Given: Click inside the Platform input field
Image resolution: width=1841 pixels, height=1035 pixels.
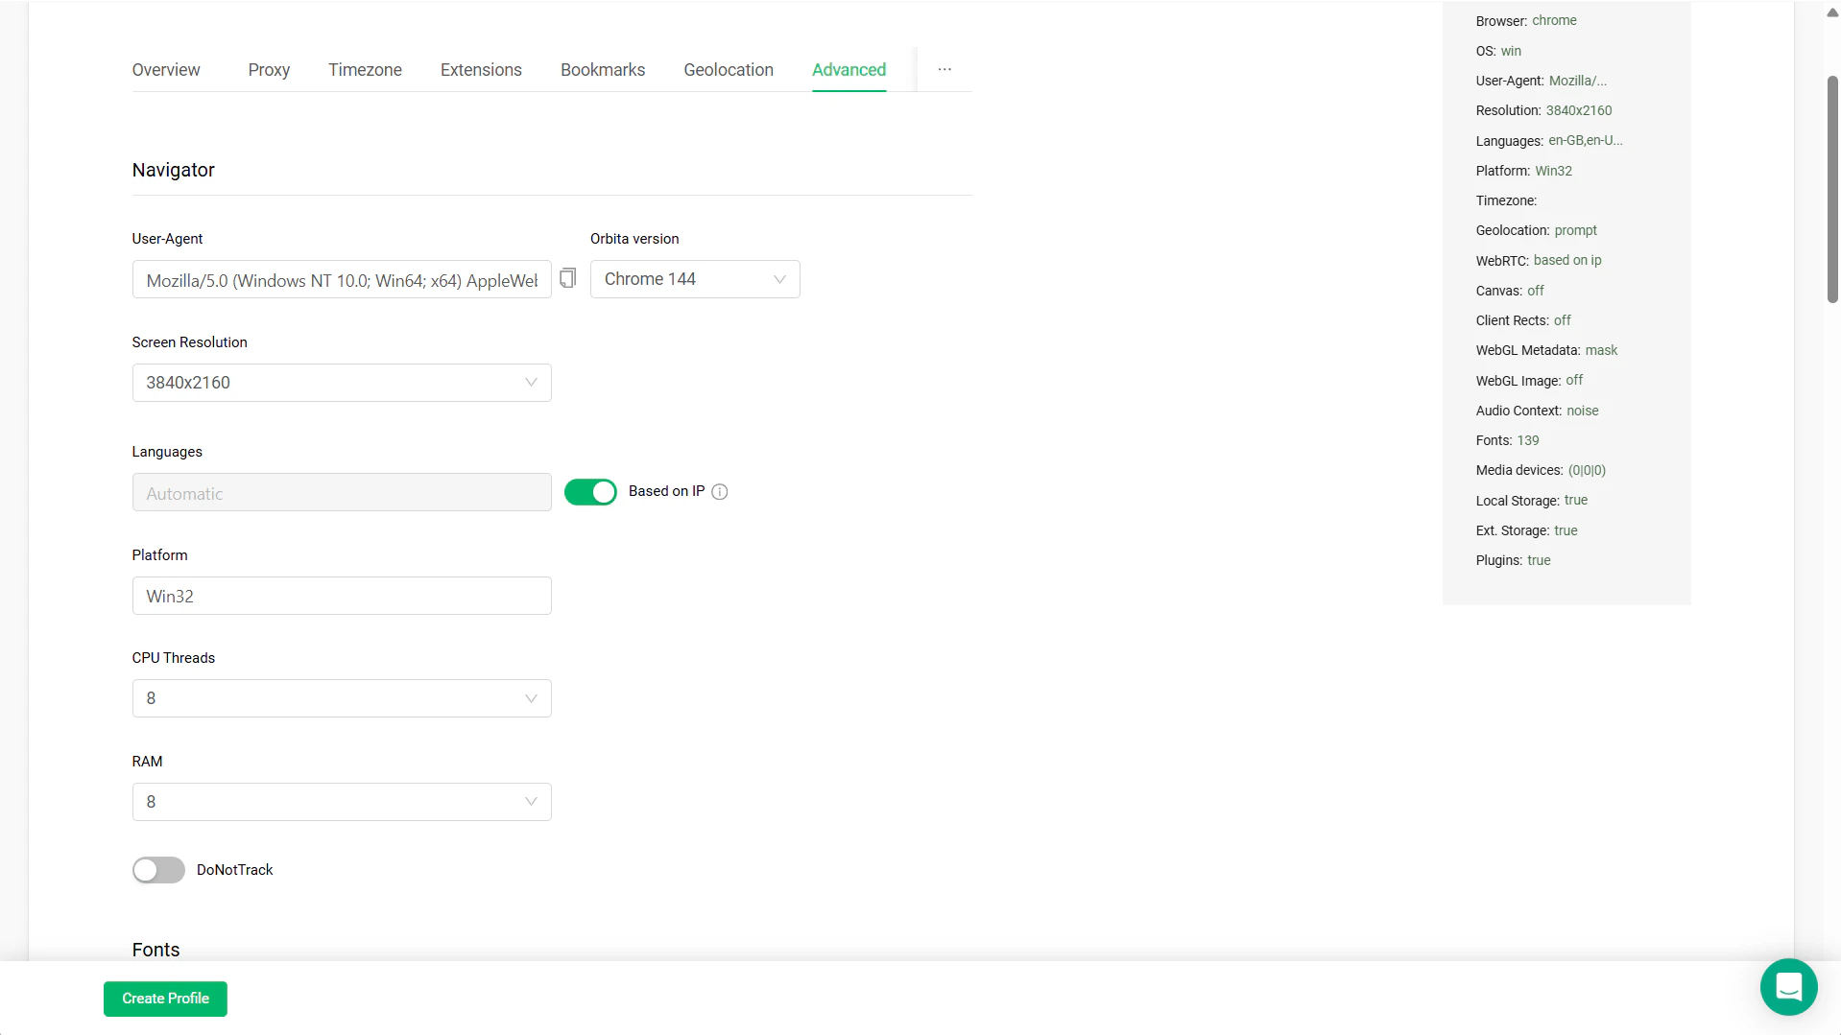Looking at the screenshot, I should (x=341, y=595).
